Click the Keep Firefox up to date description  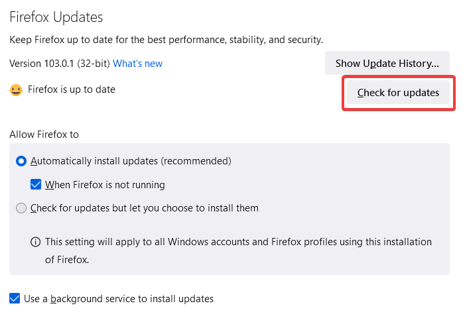coord(166,40)
